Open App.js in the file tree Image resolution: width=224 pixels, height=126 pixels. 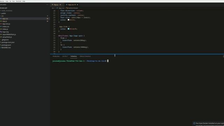5,21
